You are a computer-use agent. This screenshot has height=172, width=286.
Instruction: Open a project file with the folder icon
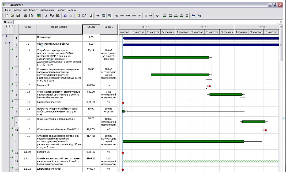click(12, 16)
